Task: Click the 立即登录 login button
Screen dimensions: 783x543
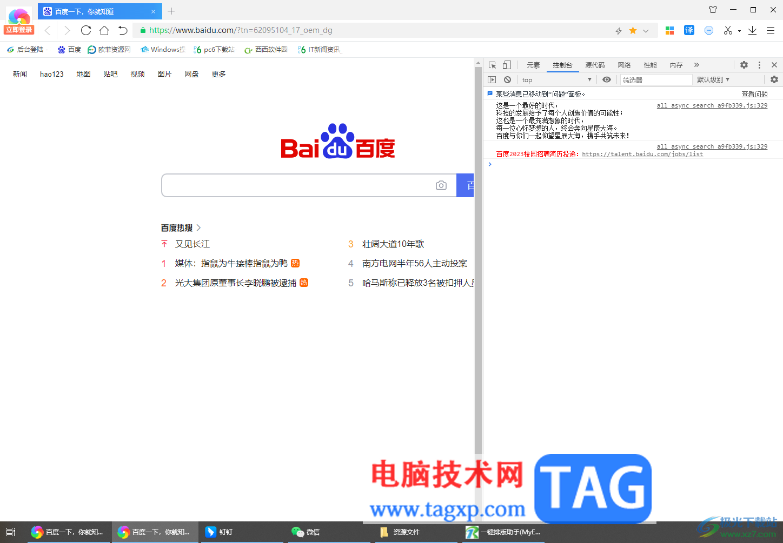Action: [x=19, y=30]
